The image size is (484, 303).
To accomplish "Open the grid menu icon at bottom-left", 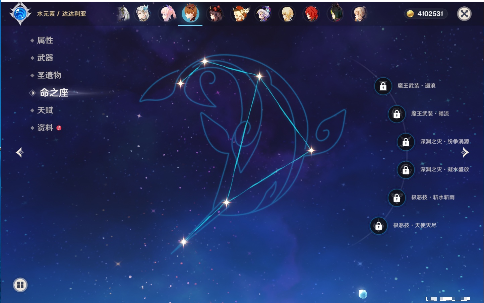I will coord(20,285).
